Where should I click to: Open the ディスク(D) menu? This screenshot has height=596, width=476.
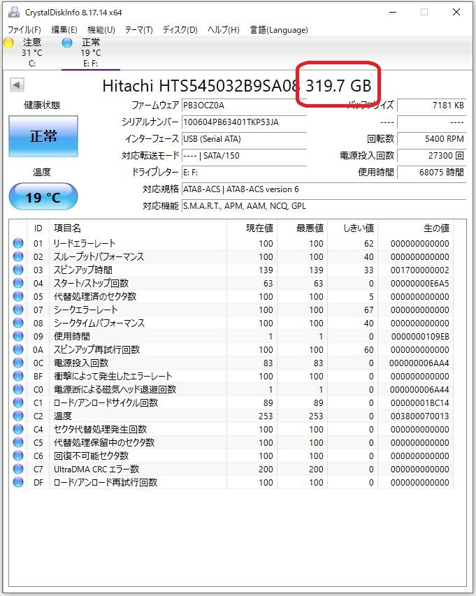[x=180, y=29]
